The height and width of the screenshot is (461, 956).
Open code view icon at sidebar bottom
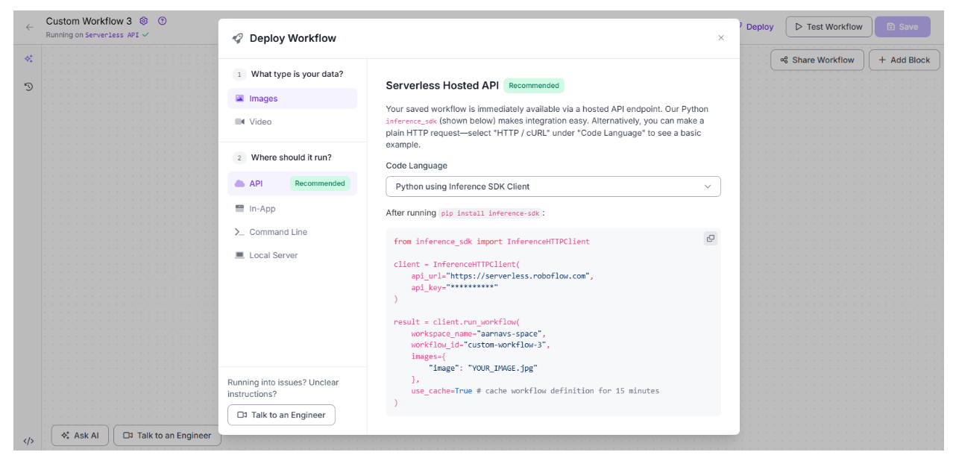click(x=28, y=441)
